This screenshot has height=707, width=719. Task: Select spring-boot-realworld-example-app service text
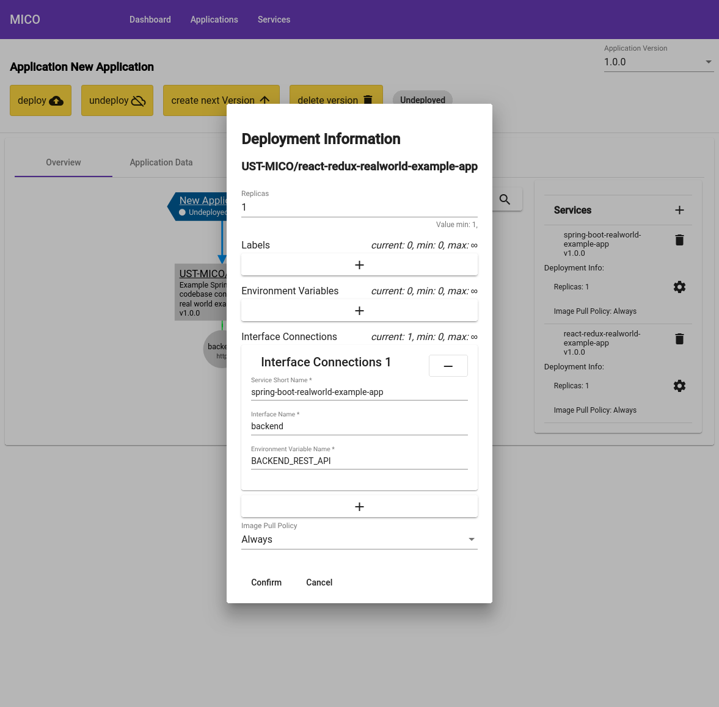click(602, 244)
